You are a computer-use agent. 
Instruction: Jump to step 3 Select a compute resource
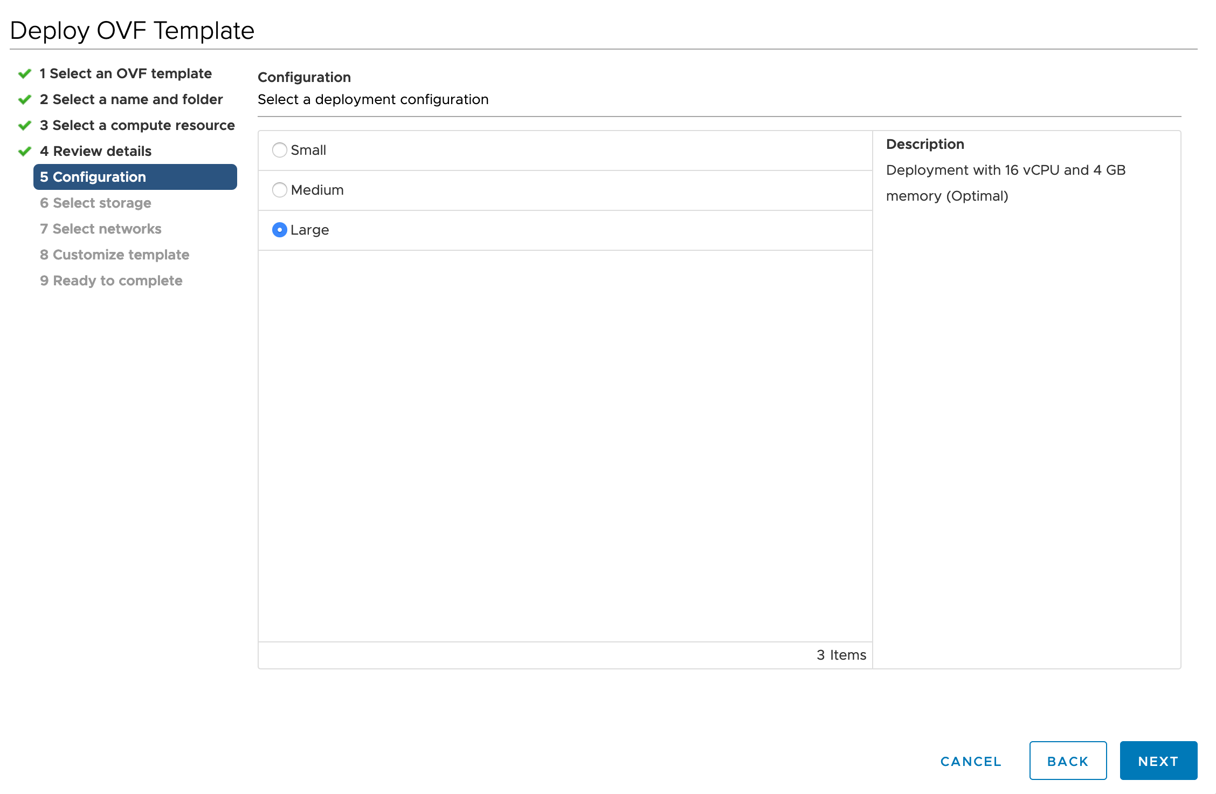[137, 125]
